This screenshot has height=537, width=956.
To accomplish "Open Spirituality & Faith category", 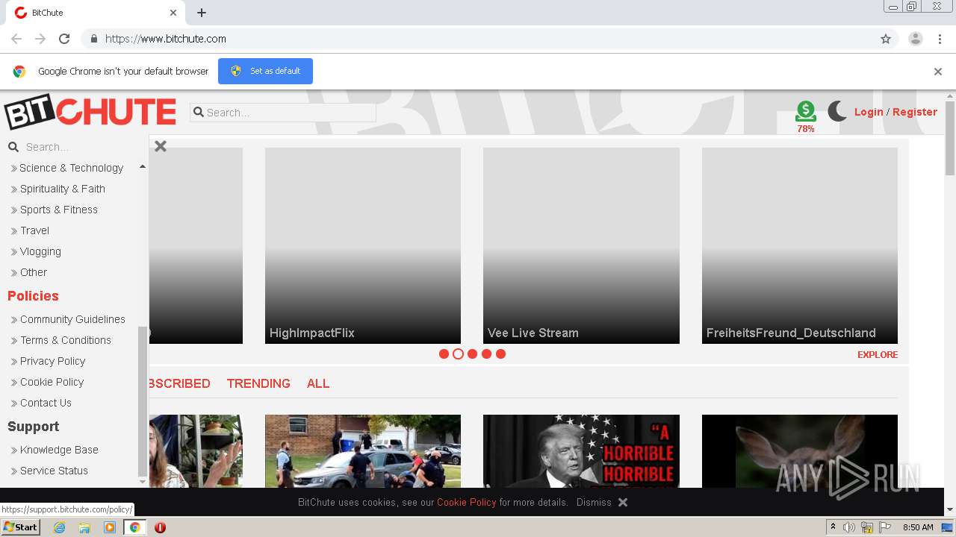I will point(62,189).
